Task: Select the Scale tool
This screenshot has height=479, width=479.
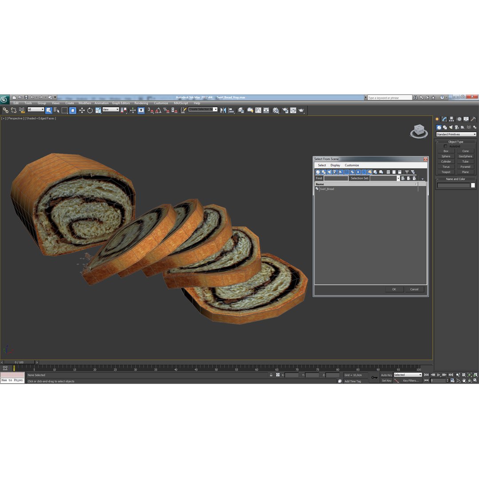Action: tap(98, 110)
